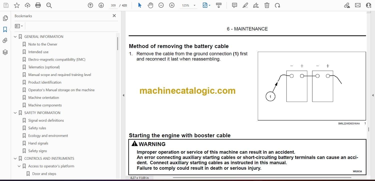Jump to Hand signals bookmark
This screenshot has width=375, height=181.
(38, 143)
